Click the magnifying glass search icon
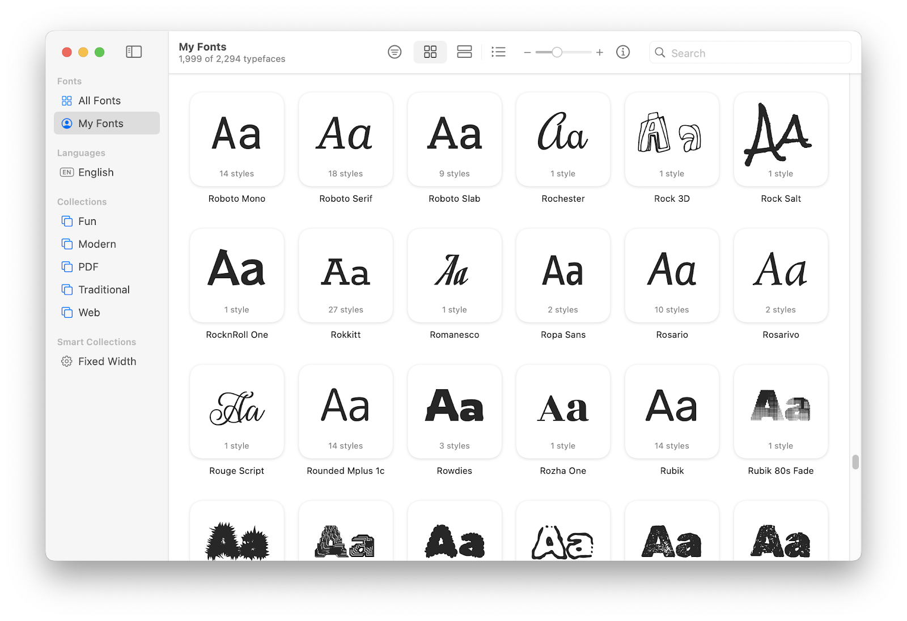 (660, 53)
